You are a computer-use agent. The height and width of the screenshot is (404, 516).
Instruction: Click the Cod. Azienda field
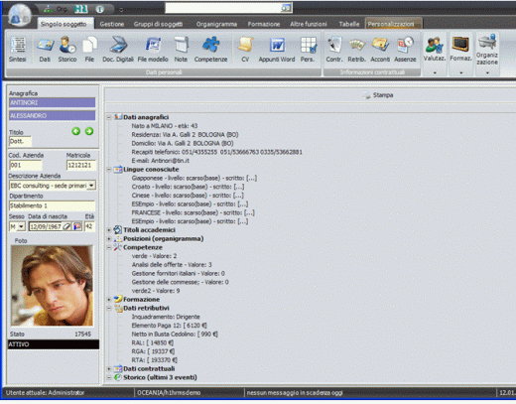click(x=26, y=165)
